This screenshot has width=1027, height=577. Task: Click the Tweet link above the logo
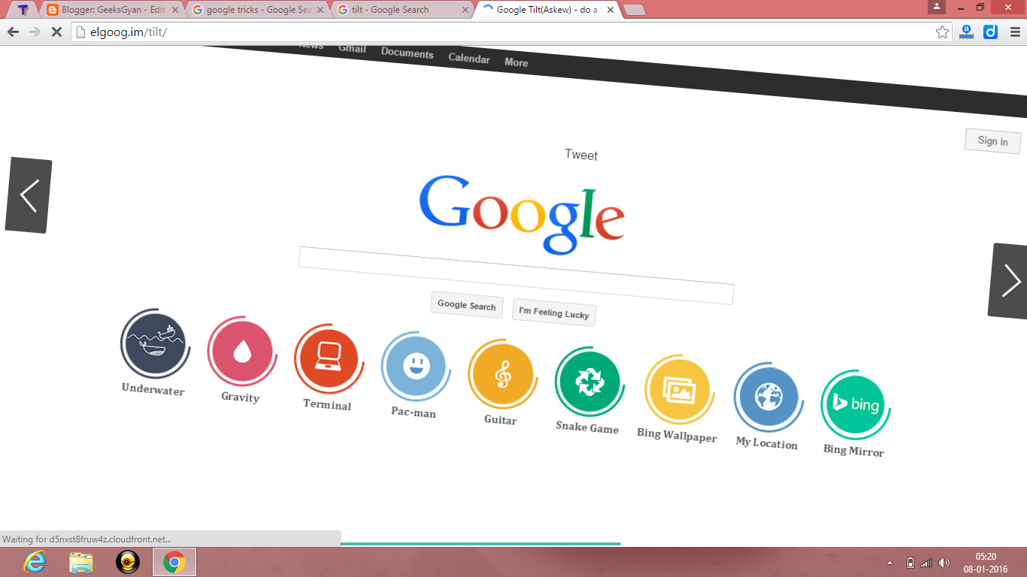click(581, 155)
